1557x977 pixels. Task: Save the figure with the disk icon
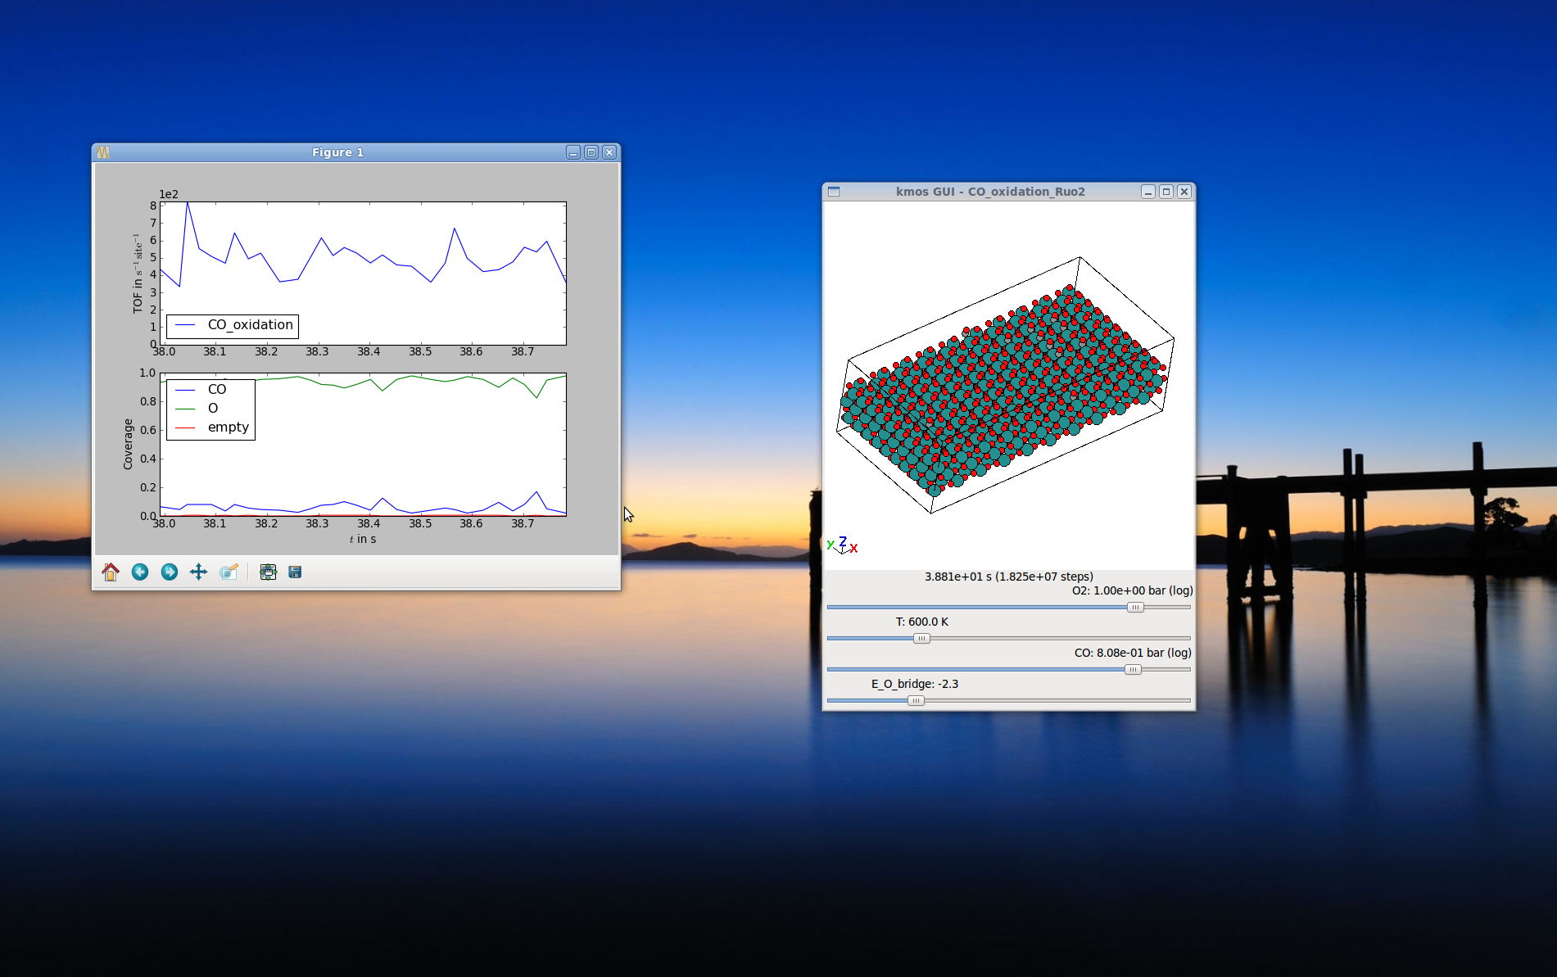pyautogui.click(x=295, y=572)
